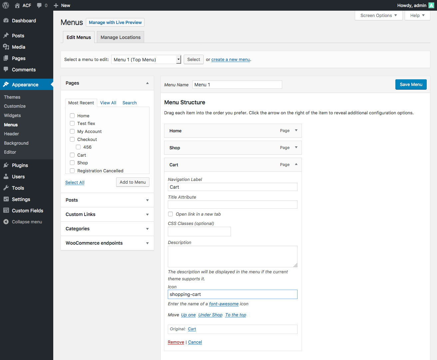
Task: Check the Registration Cancelled page checkbox
Action: [x=72, y=170]
